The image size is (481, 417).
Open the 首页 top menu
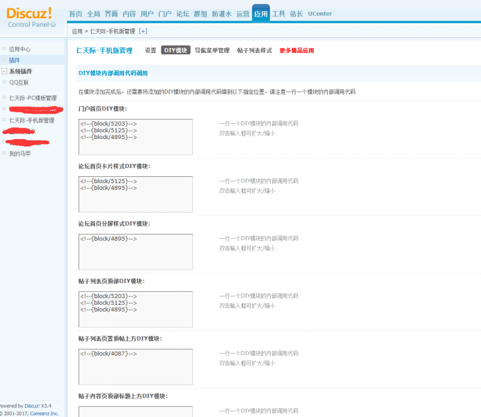tap(76, 14)
